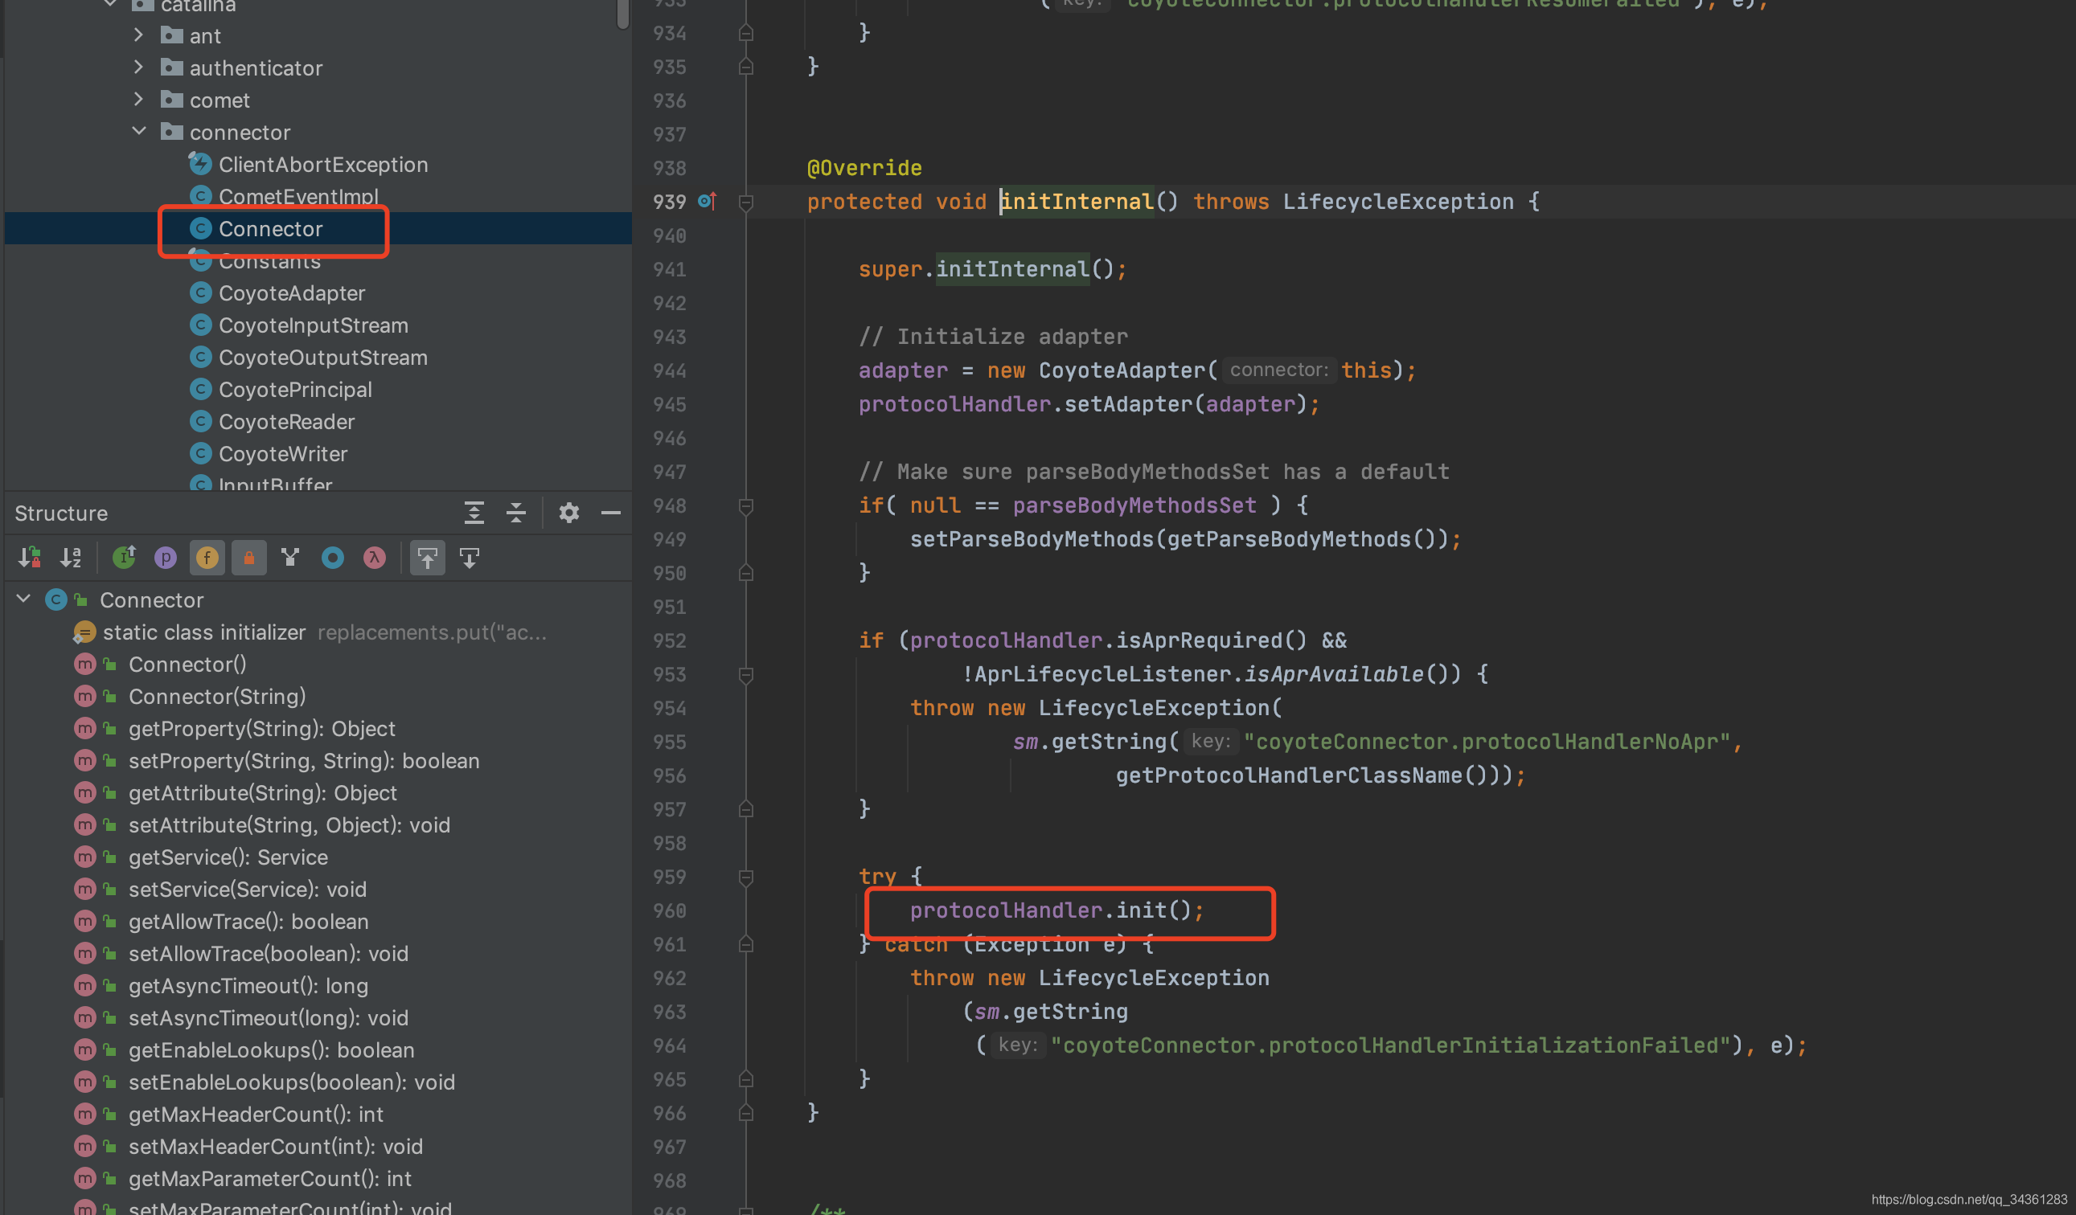Image resolution: width=2076 pixels, height=1215 pixels.
Task: Select getProperty(String): Object method
Action: pyautogui.click(x=263, y=727)
